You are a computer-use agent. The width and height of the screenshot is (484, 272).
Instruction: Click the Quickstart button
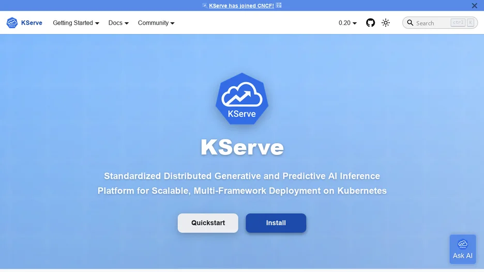[208, 223]
